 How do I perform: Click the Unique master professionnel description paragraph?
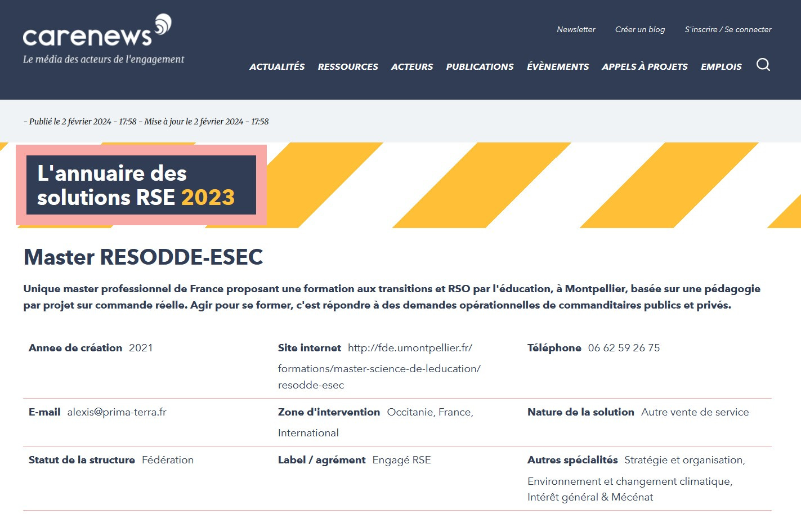(392, 297)
